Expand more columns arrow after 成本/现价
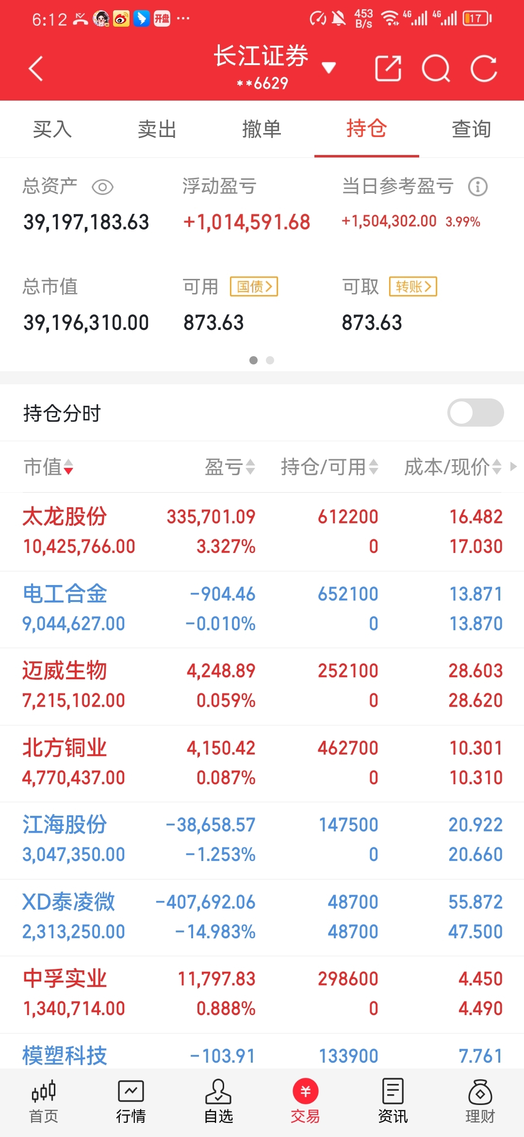524x1137 pixels. [x=513, y=466]
